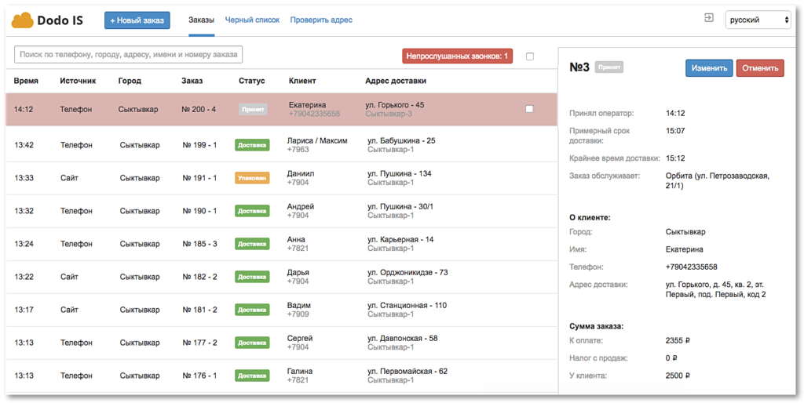Open the Проверить адрес tab
Viewport: 804px width, 403px height.
click(321, 20)
